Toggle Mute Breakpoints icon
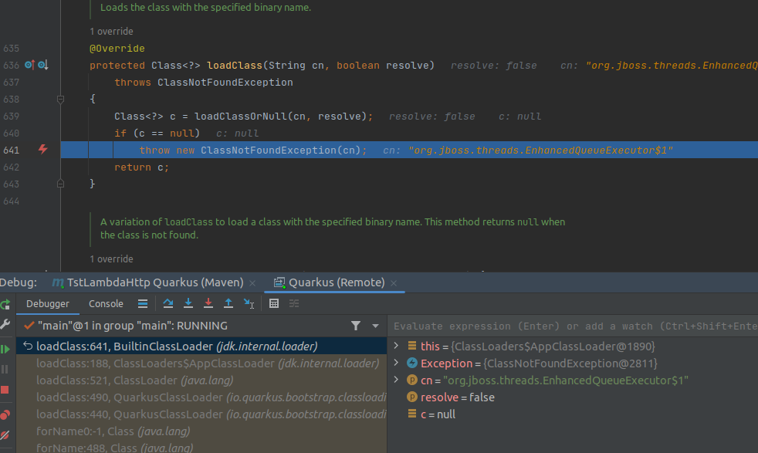Image resolution: width=758 pixels, height=453 pixels. tap(5, 435)
